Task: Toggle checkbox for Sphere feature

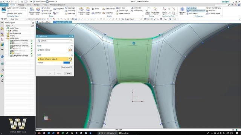Action: [x=11, y=53]
